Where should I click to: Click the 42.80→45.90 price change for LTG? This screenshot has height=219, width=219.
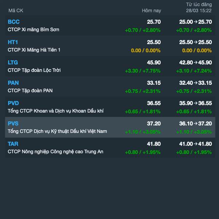(x=196, y=62)
